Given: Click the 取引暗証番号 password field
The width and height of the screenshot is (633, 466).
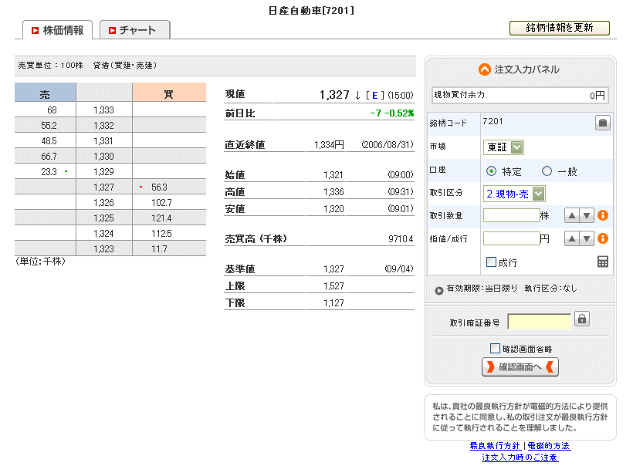Looking at the screenshot, I should 540,322.
